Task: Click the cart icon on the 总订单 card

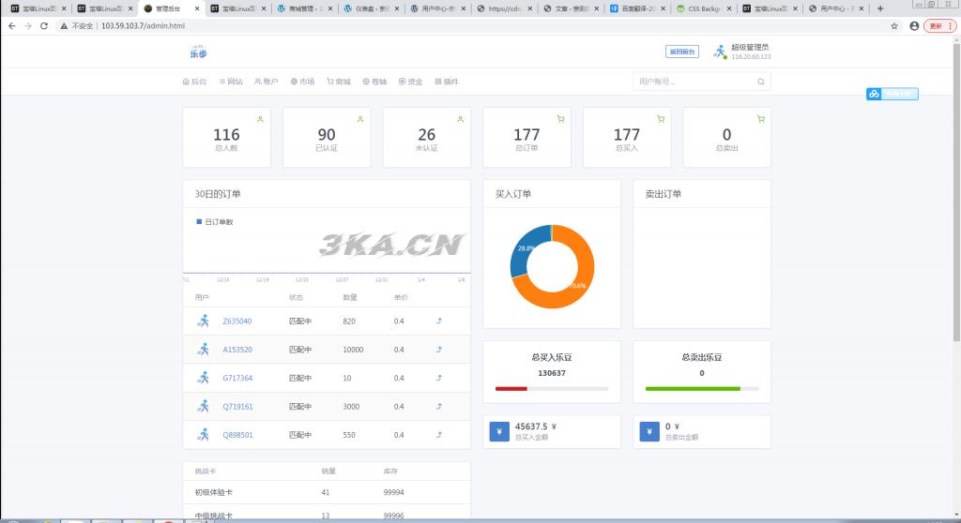Action: (560, 119)
